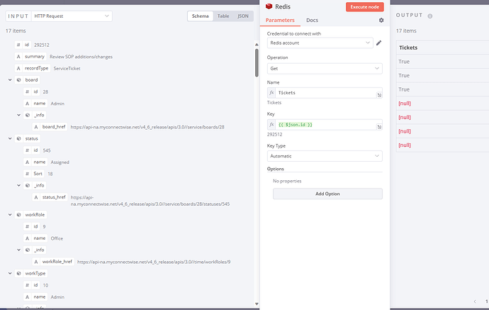Click the string type icon beside status_href
The height and width of the screenshot is (310, 489).
coord(36,197)
